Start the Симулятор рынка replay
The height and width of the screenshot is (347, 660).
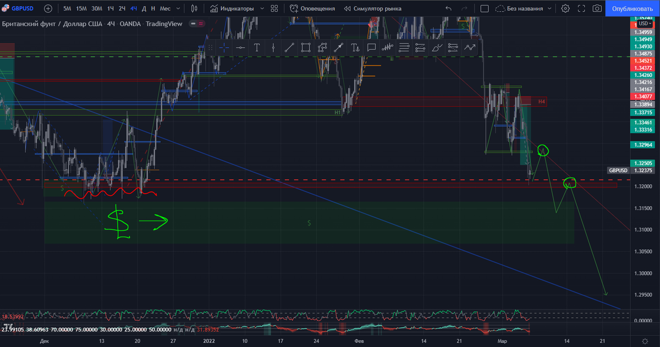click(x=373, y=8)
